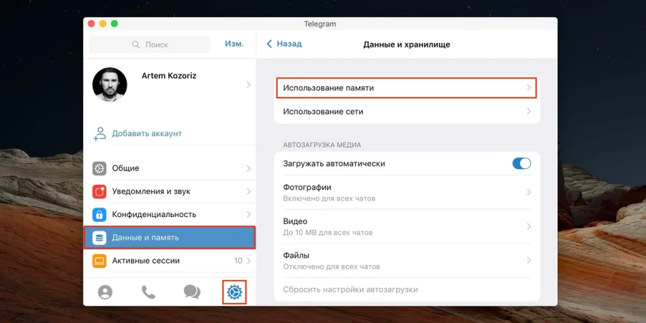Click the back chevron icon beside Назад
Viewport: 646px width, 323px height.
(x=269, y=44)
